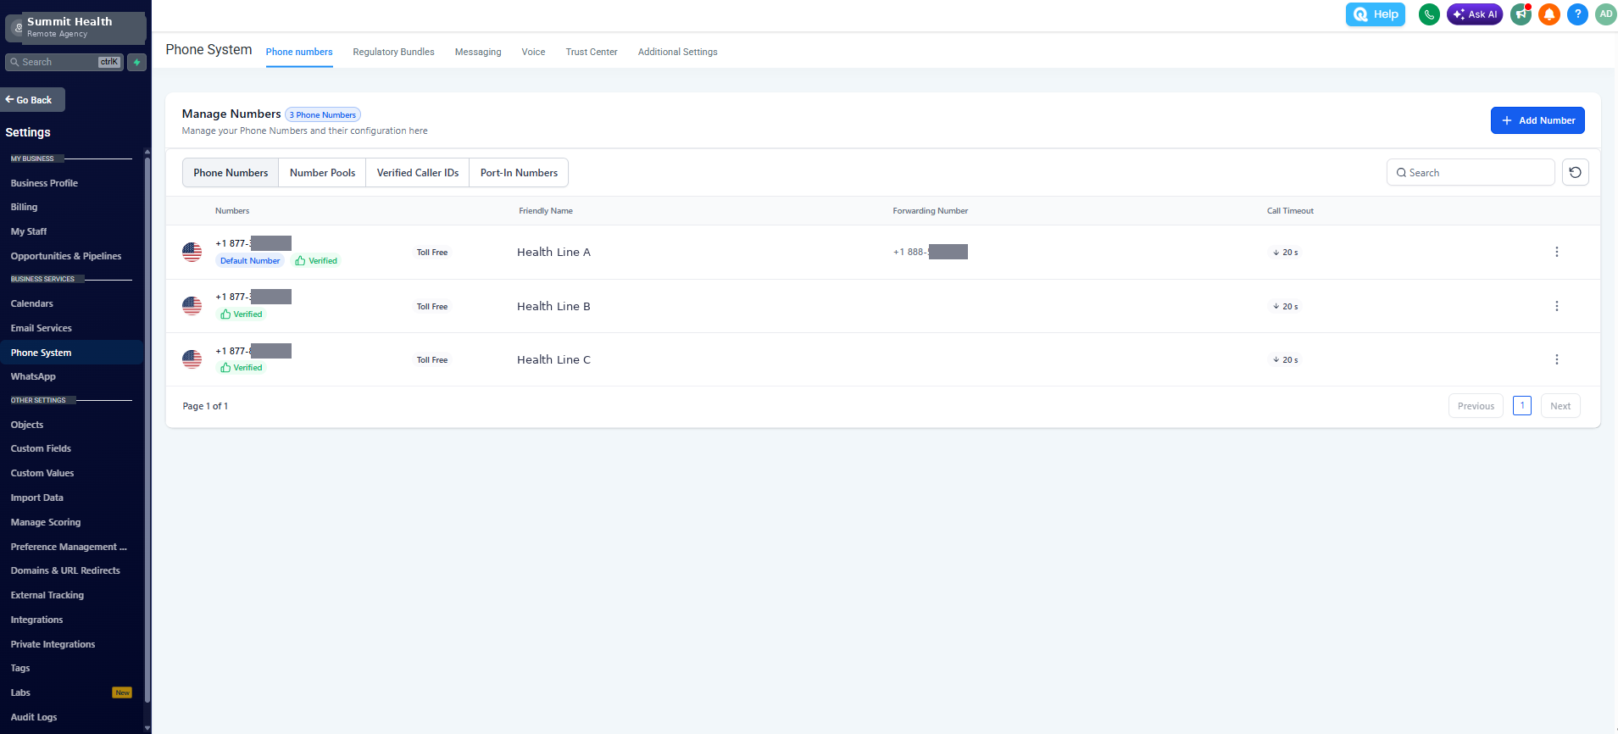This screenshot has width=1618, height=734.
Task: Open the Voice tab
Action: (533, 52)
